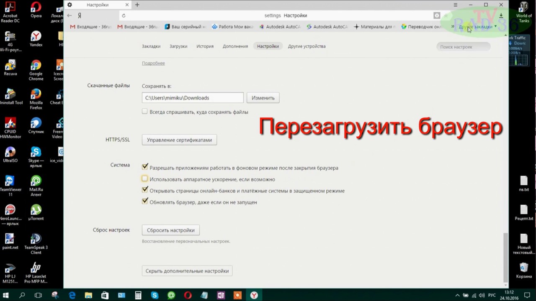
Task: Click Управление сертификатами button
Action: click(179, 140)
